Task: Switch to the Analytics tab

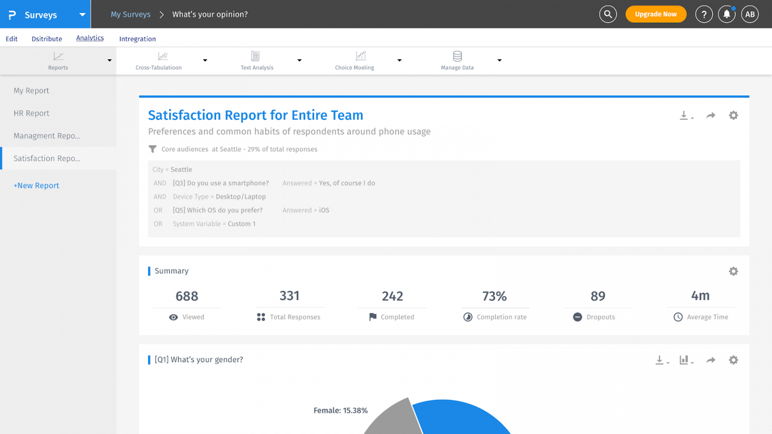Action: [90, 38]
